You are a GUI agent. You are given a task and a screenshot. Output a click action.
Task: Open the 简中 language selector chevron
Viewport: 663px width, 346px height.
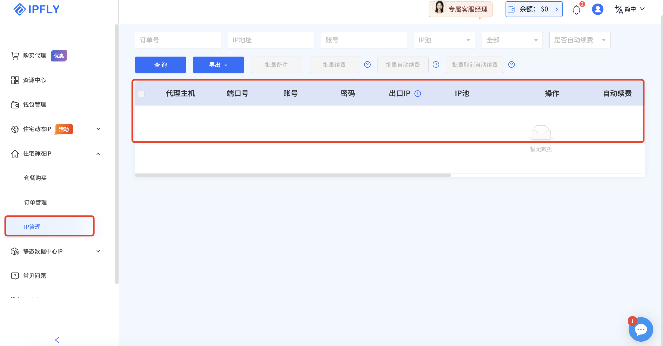click(x=642, y=9)
